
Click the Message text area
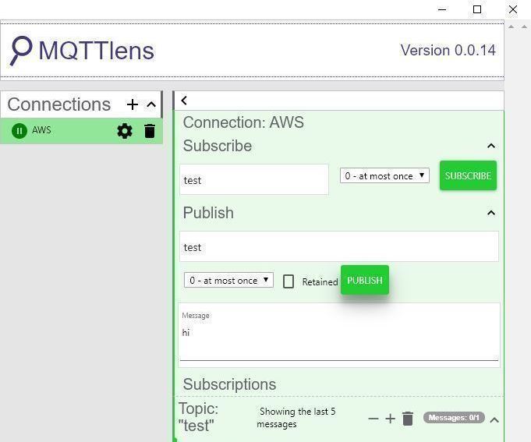point(339,335)
